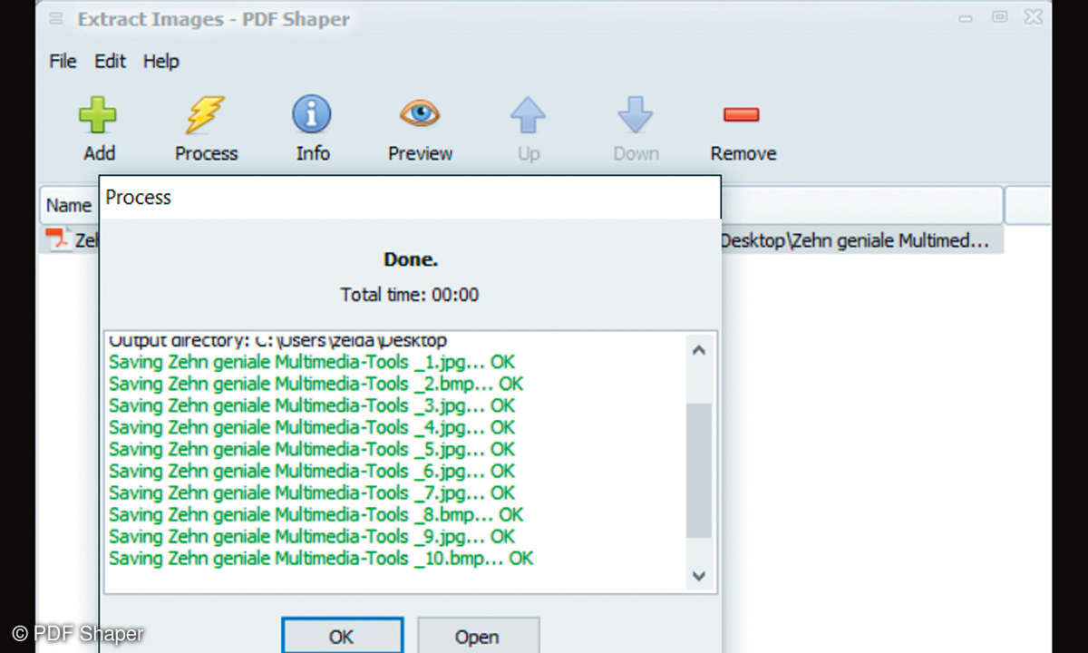Select log line ending _2.bmp… OK
Viewport: 1088px width, 653px height.
click(316, 384)
